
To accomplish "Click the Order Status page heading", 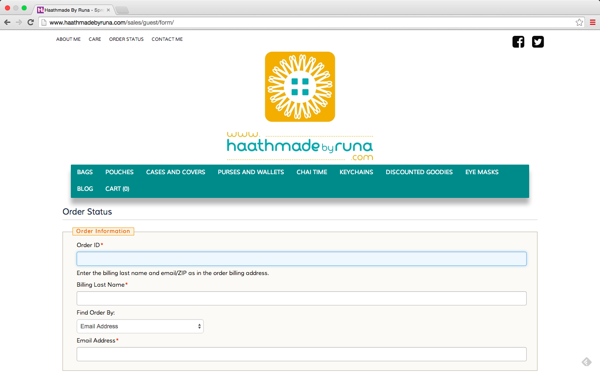I will tap(87, 212).
